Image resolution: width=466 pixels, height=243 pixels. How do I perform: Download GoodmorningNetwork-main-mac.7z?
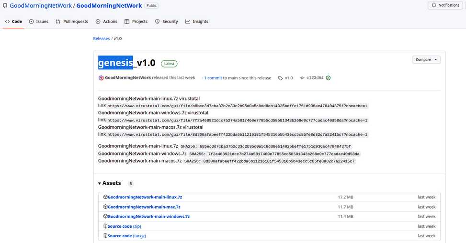[x=144, y=207]
